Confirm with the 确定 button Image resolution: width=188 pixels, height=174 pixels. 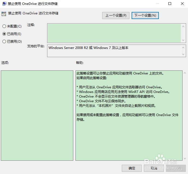tap(132, 168)
